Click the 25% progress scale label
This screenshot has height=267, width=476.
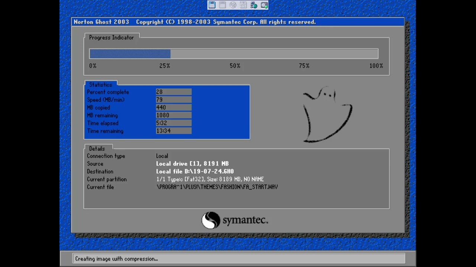coord(165,66)
